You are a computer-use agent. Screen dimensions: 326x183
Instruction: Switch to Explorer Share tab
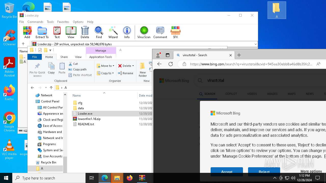coord(64,57)
